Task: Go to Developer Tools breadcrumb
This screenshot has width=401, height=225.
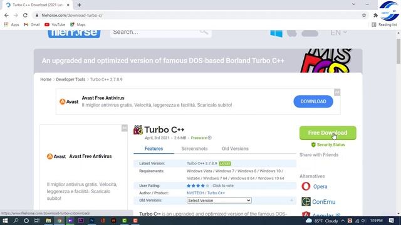Action: (71, 79)
